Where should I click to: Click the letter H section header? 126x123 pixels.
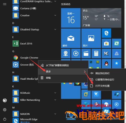click(x=13, y=72)
